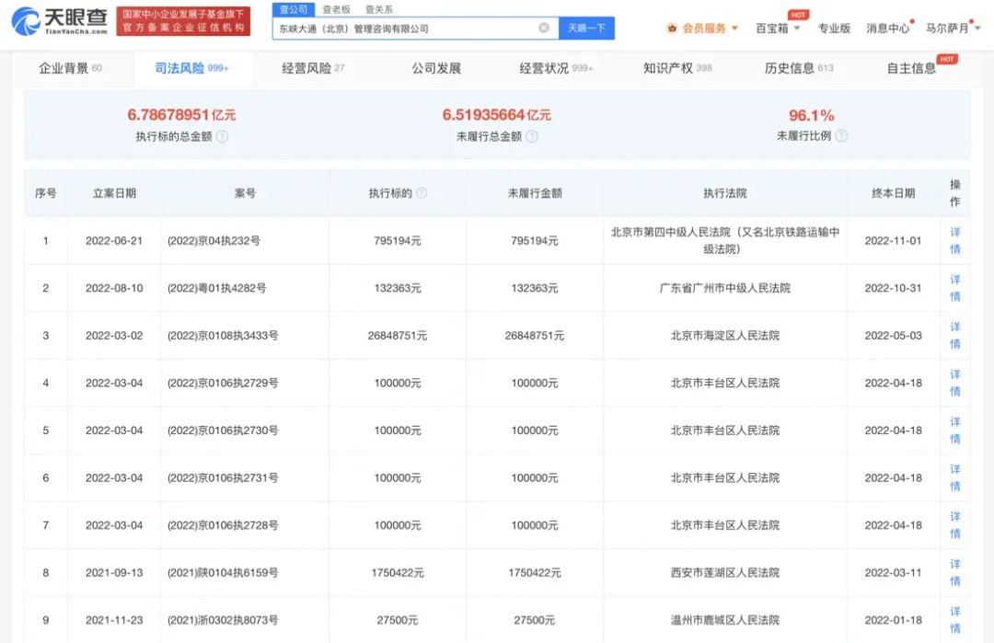Open 消息中心
The height and width of the screenshot is (643, 994).
click(x=887, y=28)
